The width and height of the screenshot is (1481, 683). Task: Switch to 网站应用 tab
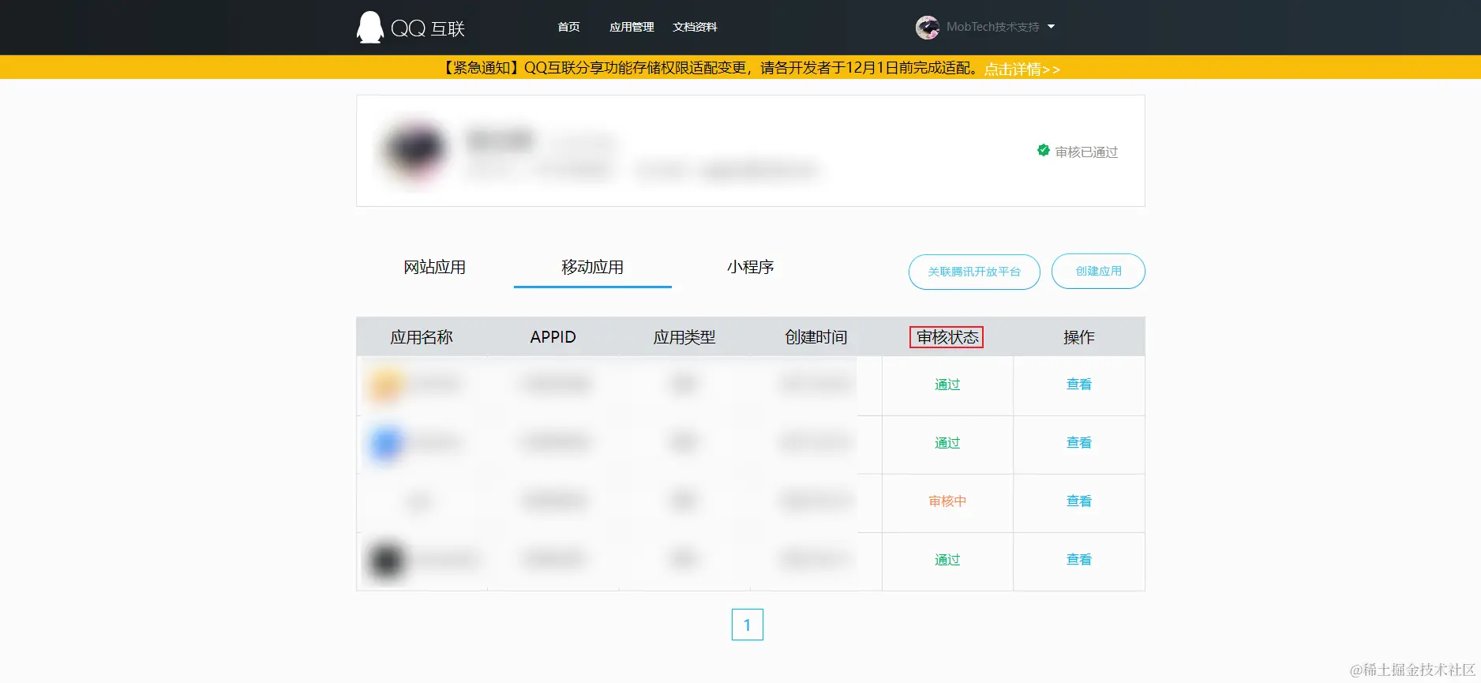pyautogui.click(x=434, y=267)
